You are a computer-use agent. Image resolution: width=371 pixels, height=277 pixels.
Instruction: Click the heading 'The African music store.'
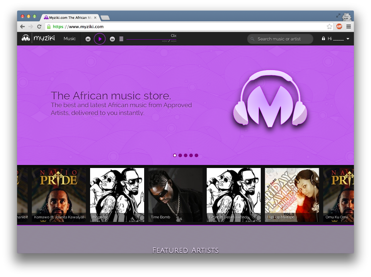(111, 96)
